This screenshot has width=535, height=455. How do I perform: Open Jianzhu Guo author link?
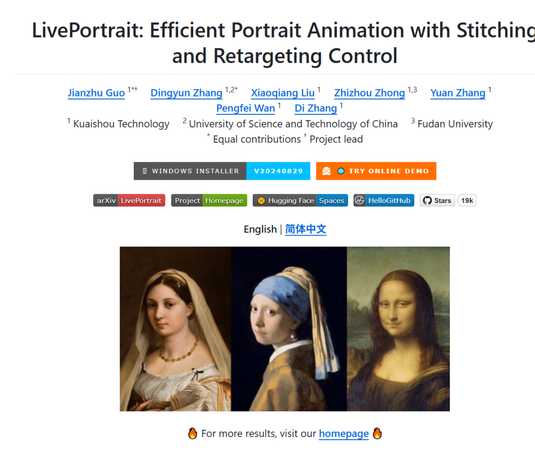coord(96,93)
